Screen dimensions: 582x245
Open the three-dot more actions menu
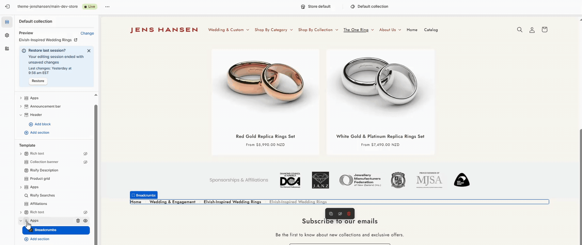click(107, 6)
